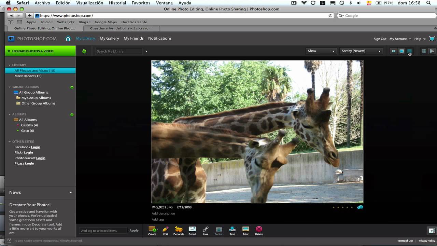Toggle full screen mode icon
The image size is (437, 246).
click(x=432, y=39)
